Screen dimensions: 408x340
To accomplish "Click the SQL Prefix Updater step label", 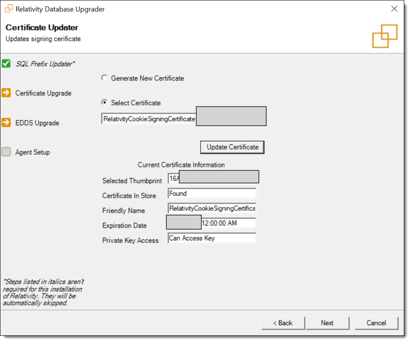I will pos(45,64).
